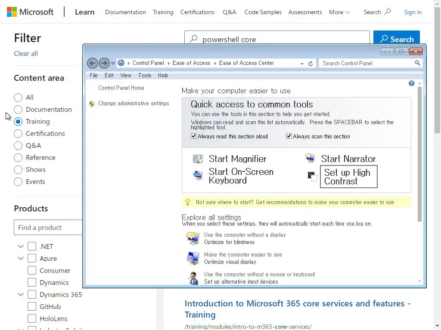
Task: Open the address bar history dropdown arrow
Action: click(x=302, y=64)
